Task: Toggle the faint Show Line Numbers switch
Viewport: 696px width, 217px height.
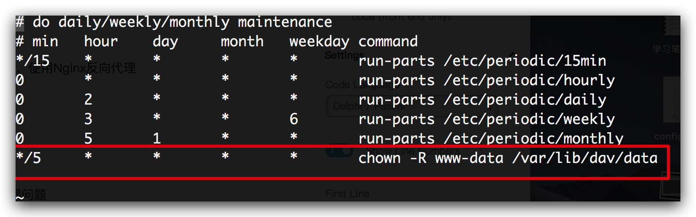Action: click(339, 151)
